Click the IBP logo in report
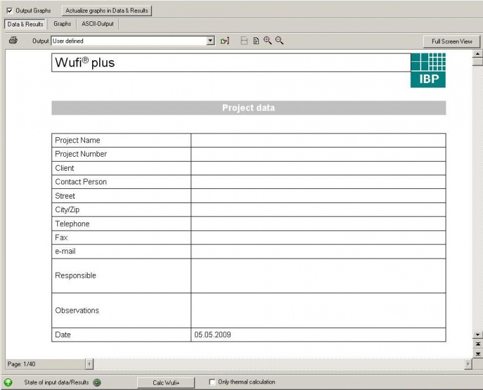 428,70
